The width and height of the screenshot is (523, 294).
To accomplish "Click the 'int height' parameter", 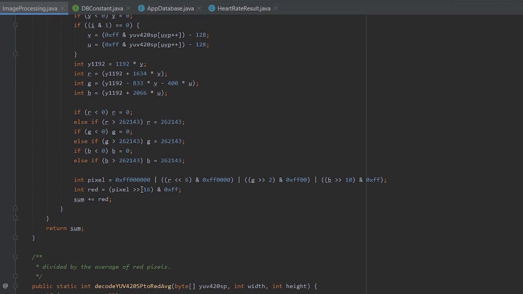I will tap(290, 286).
